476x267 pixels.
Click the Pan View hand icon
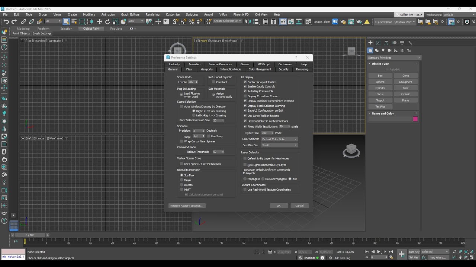click(460, 257)
